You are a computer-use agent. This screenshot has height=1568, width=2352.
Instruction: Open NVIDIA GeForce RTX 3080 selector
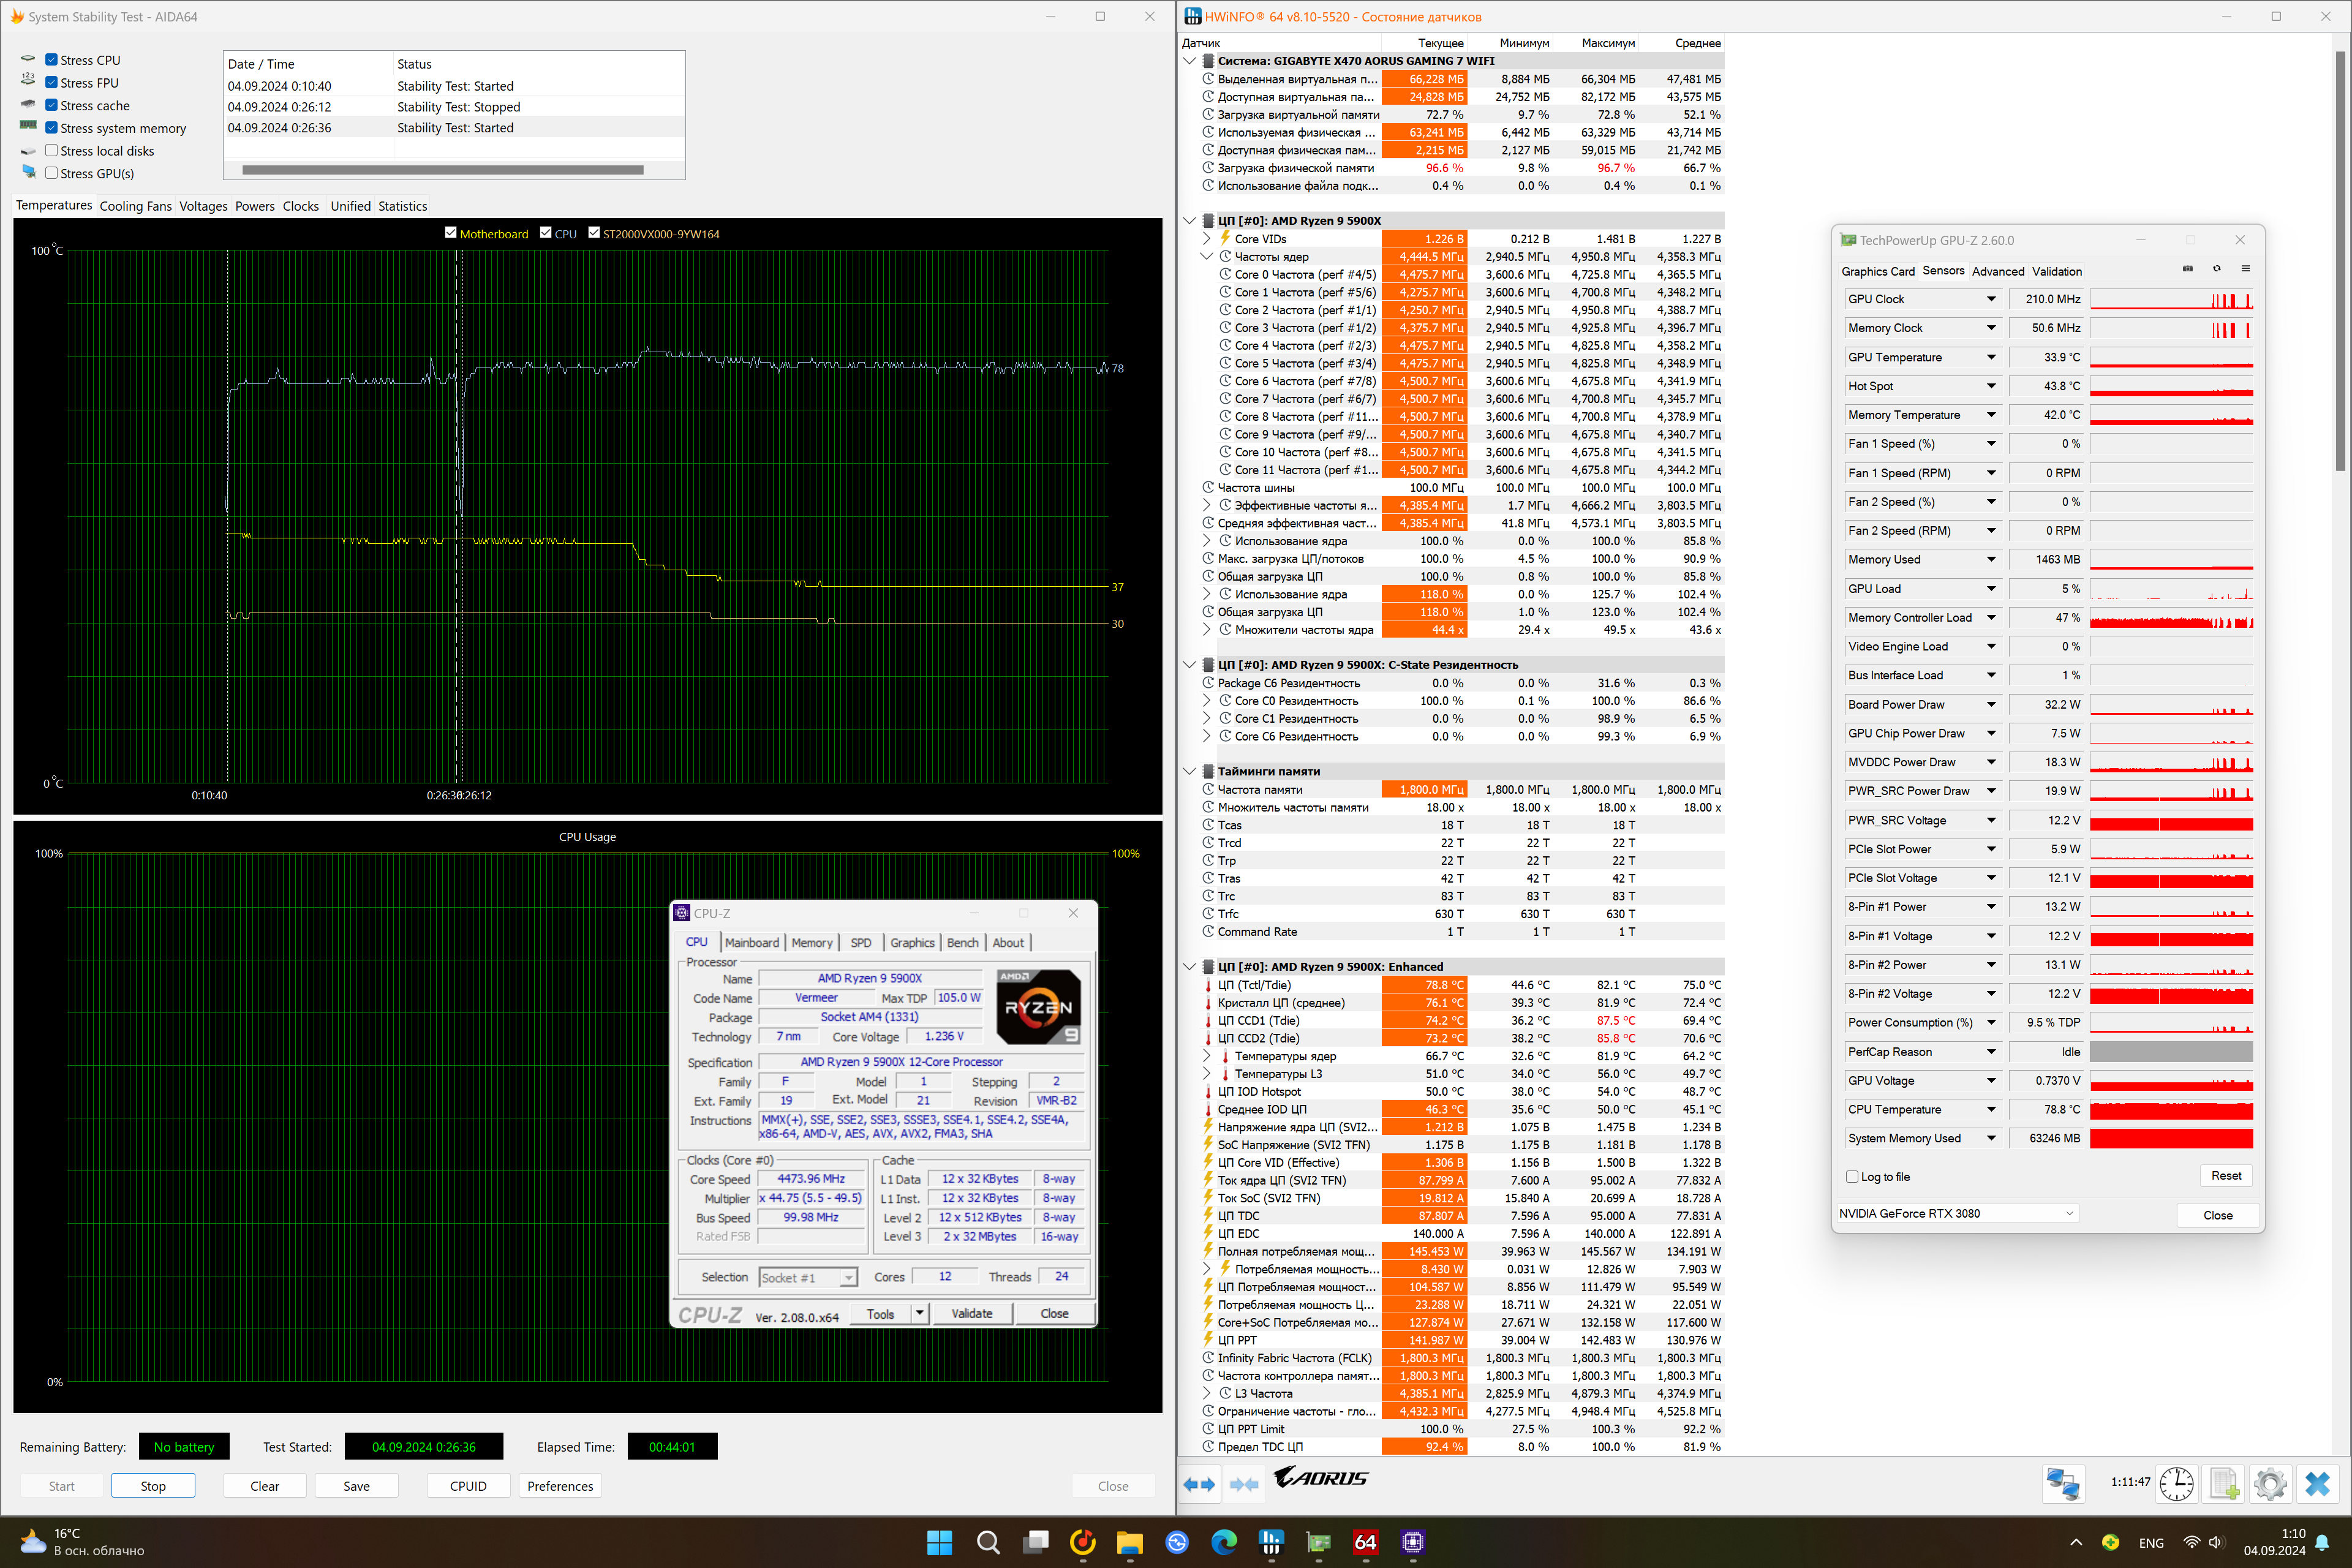1956,1213
